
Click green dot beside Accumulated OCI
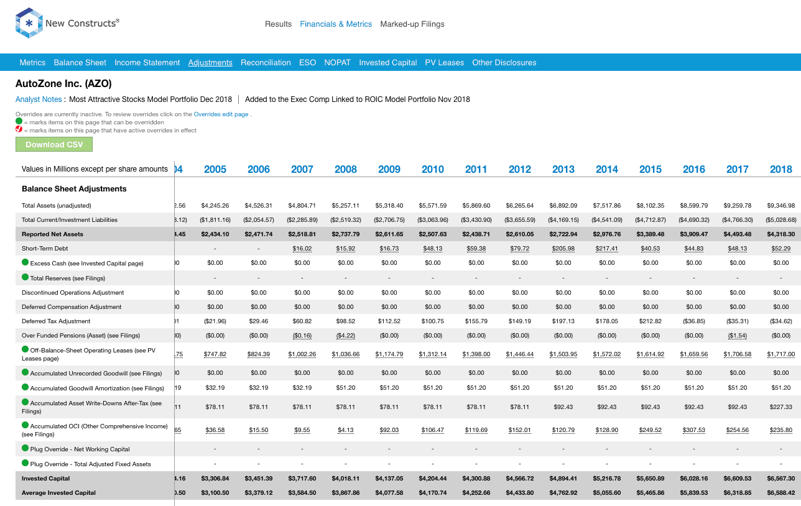pyautogui.click(x=25, y=426)
